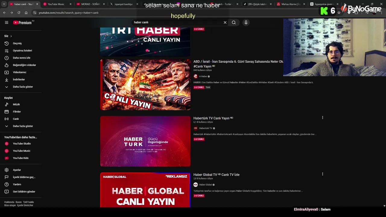The height and width of the screenshot is (217, 386).
Task: Visit the Habertürk TV channel name
Action: click(206, 128)
